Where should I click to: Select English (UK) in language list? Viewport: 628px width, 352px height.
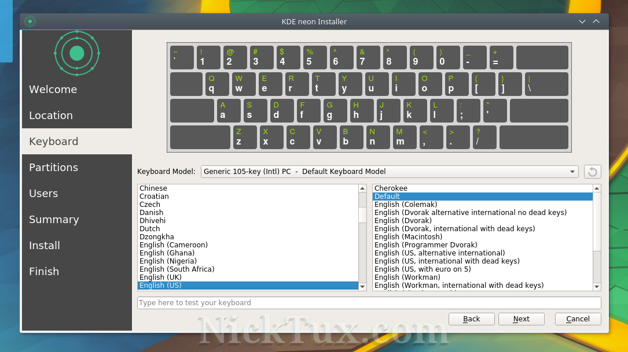[x=160, y=277]
